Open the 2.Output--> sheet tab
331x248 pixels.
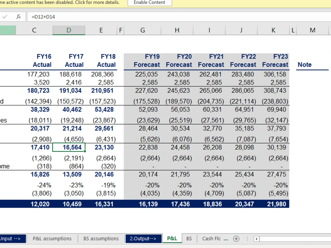[x=144, y=238]
